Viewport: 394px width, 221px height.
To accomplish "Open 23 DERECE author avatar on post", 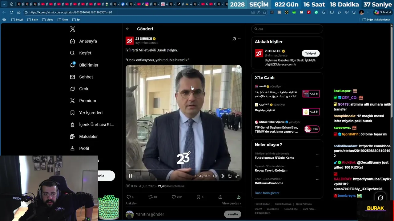I will (130, 41).
